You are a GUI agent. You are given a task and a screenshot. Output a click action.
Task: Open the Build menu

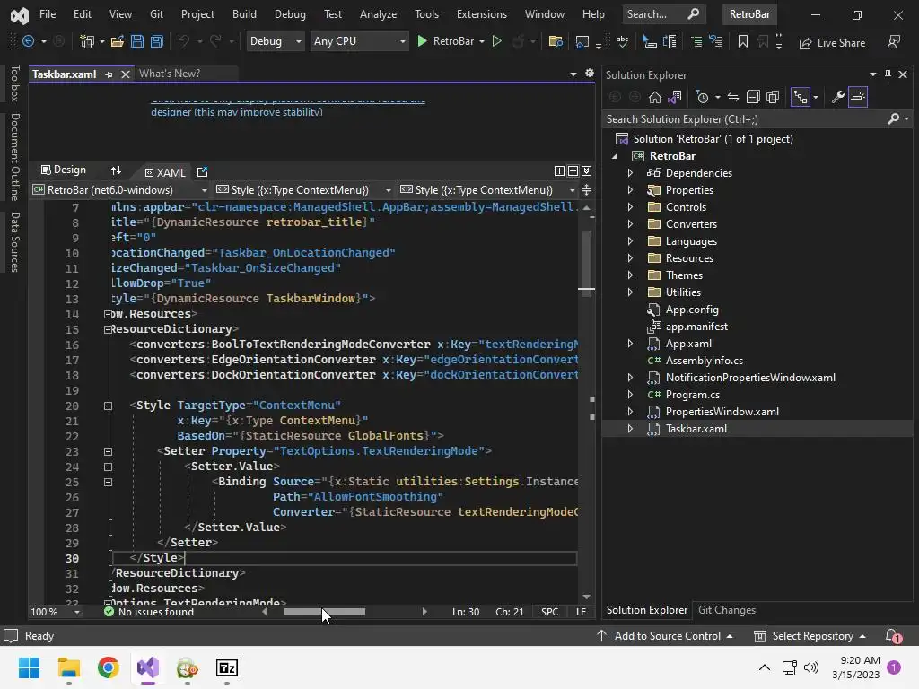click(x=244, y=14)
